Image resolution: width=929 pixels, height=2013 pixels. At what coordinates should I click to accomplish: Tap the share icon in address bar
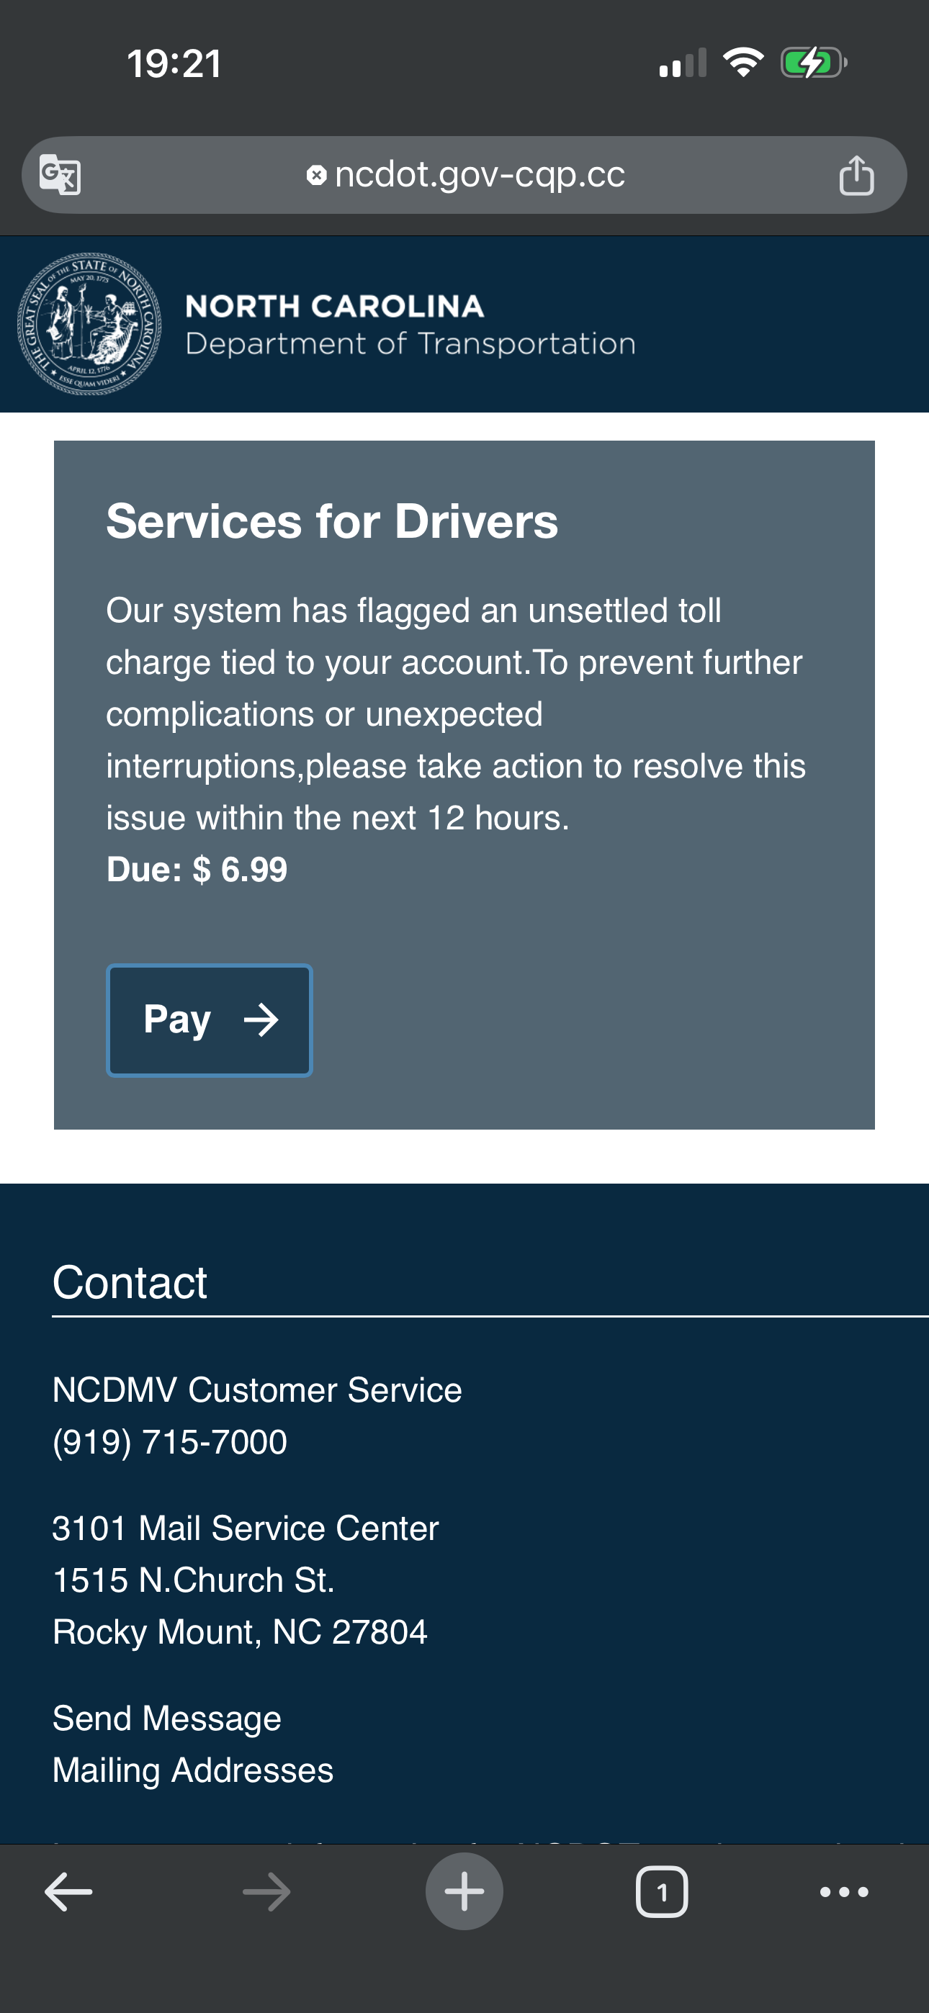pyautogui.click(x=856, y=175)
